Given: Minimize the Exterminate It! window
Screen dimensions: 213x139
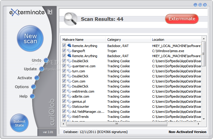Looking at the screenshot, I should [x=195, y=5].
